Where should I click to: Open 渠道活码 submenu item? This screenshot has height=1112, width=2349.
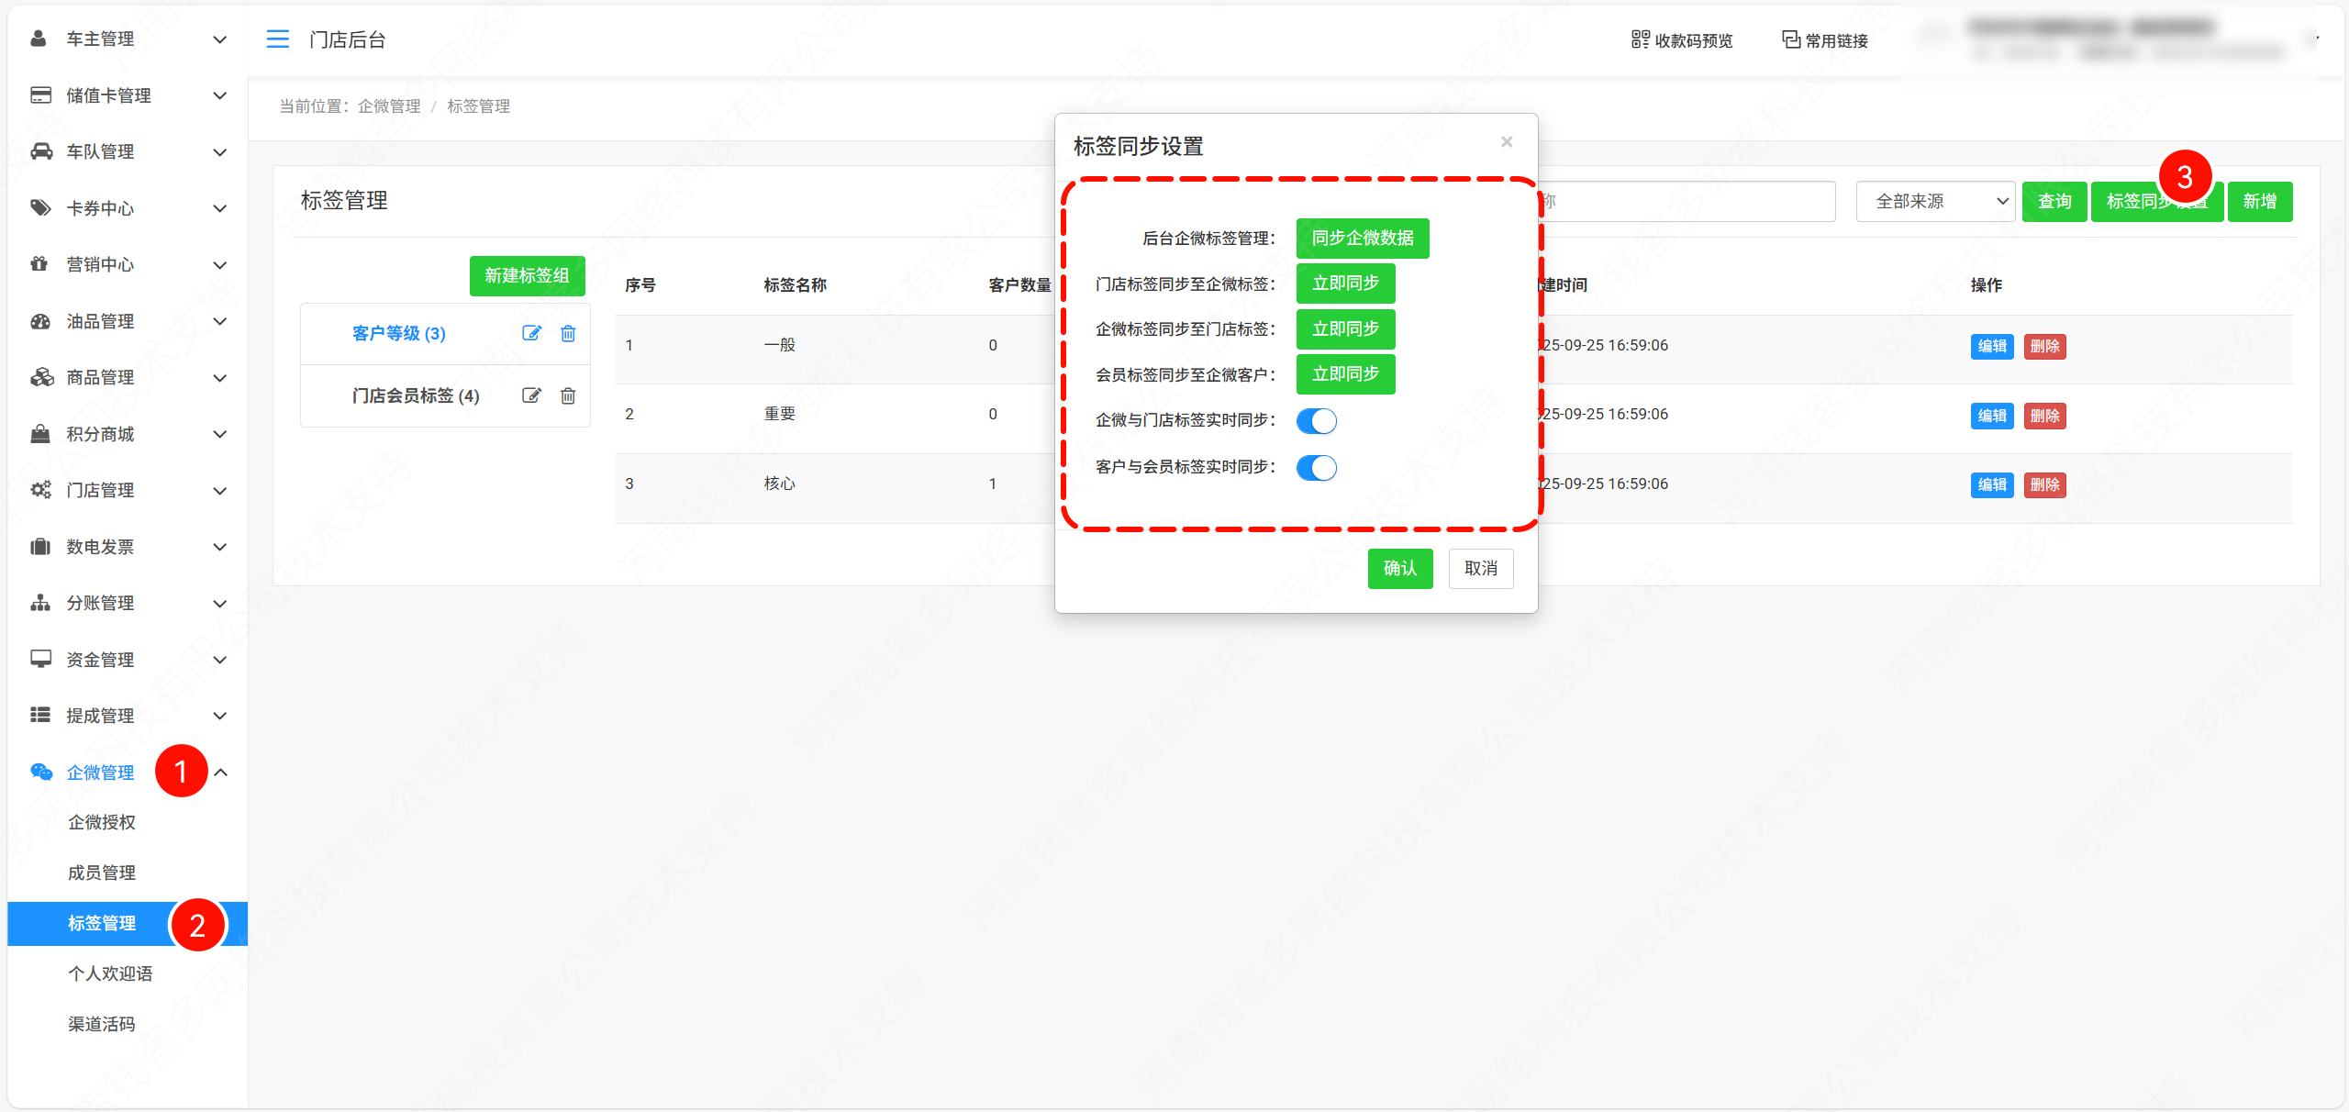(x=102, y=1024)
